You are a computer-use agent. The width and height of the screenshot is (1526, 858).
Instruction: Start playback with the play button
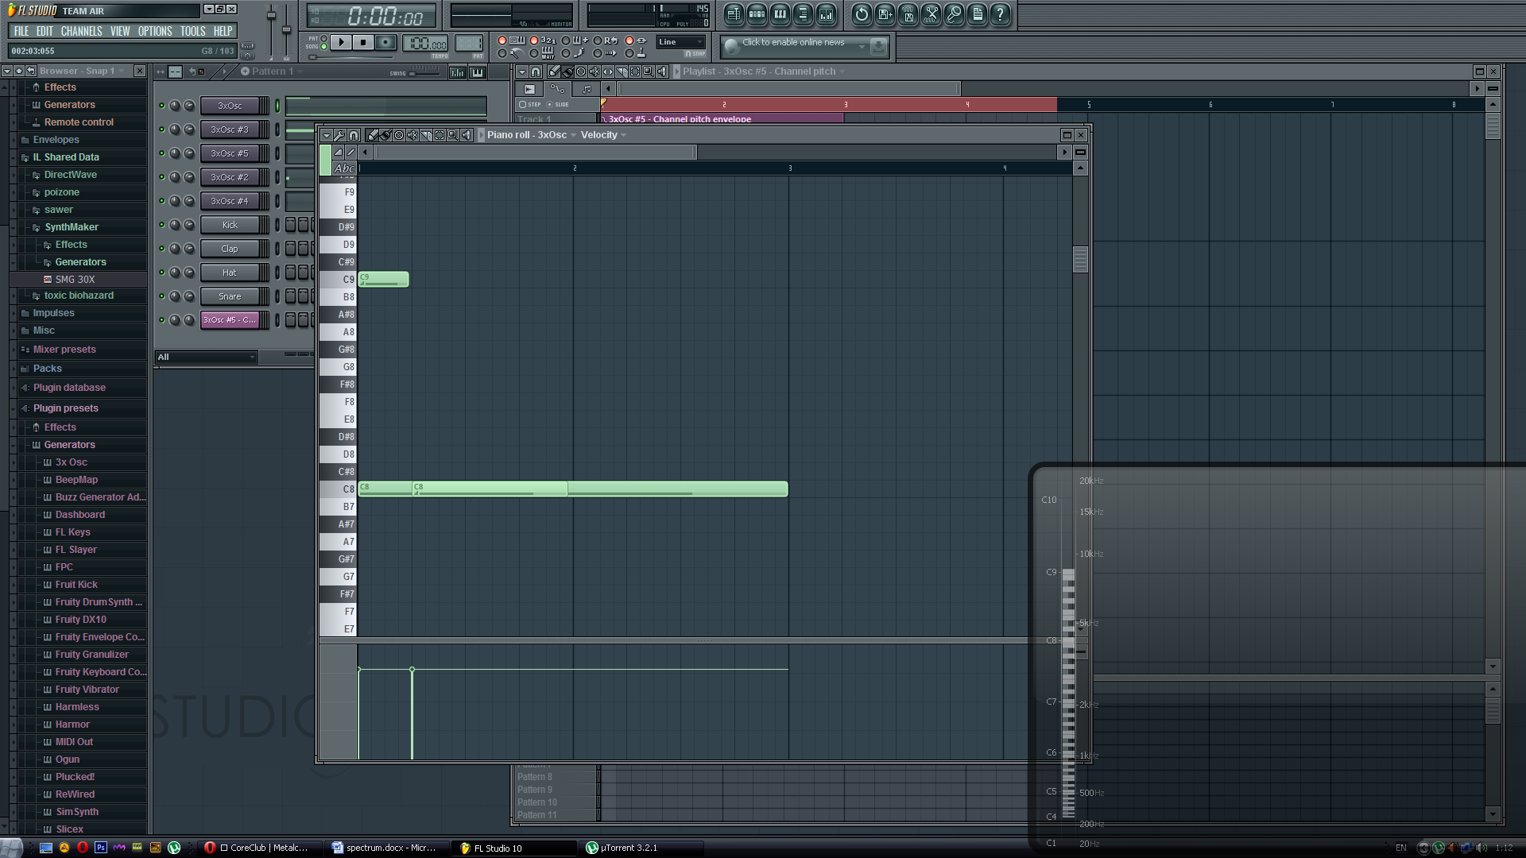coord(341,42)
